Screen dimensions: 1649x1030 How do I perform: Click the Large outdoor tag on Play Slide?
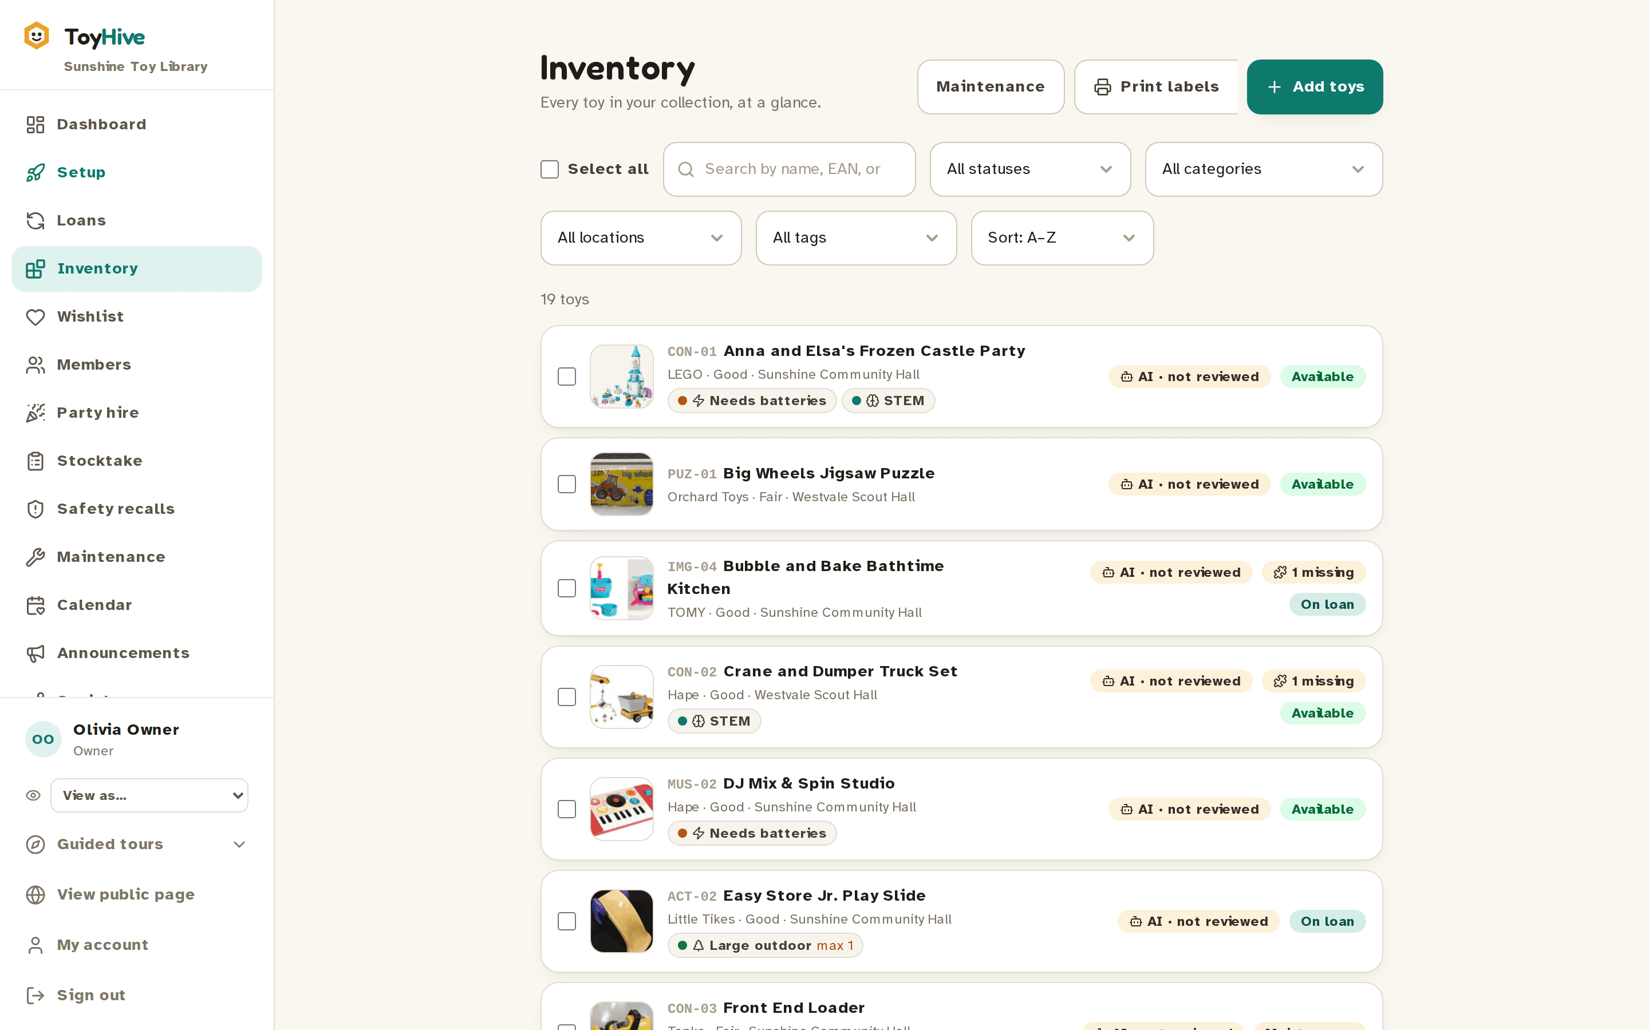click(x=764, y=945)
